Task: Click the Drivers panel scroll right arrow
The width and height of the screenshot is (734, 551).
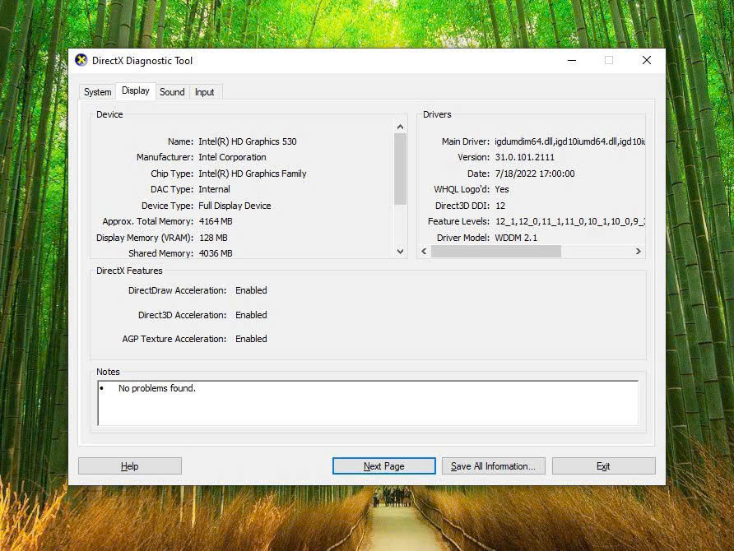Action: click(638, 252)
